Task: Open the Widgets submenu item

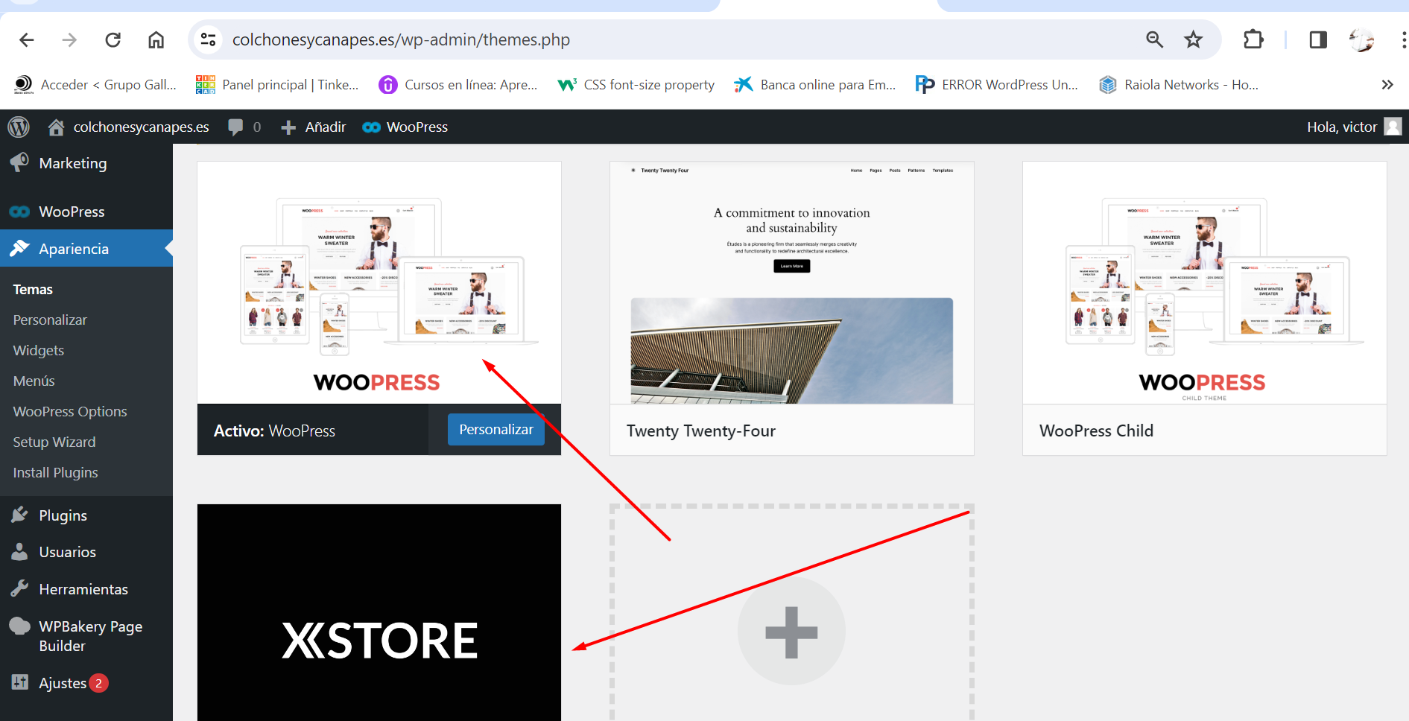Action: tap(39, 351)
